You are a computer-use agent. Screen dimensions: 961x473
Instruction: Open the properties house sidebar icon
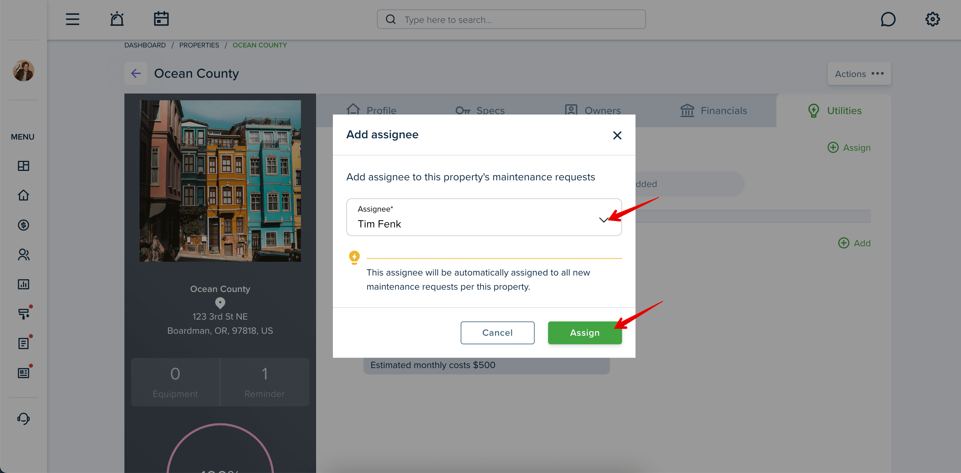pos(24,195)
